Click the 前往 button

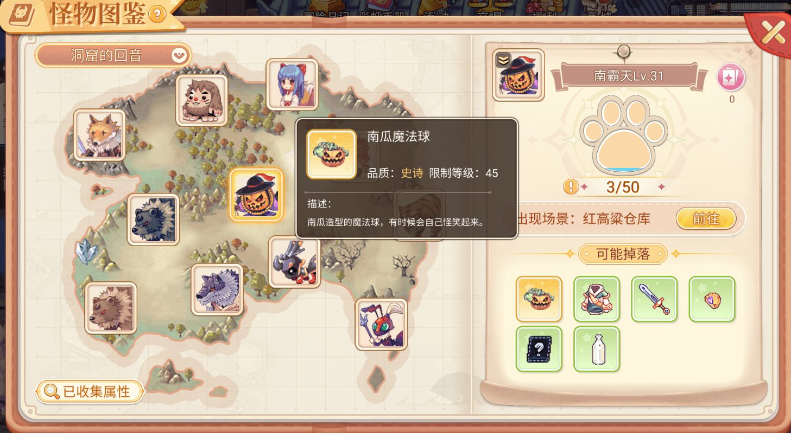click(706, 219)
